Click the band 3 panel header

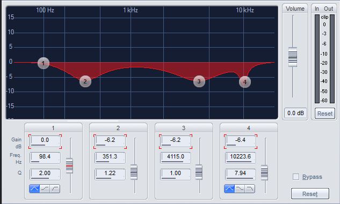tap(184, 128)
